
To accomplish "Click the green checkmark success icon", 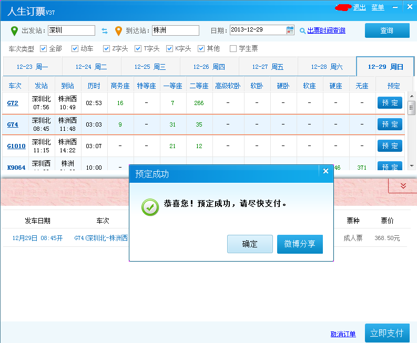I will point(150,207).
